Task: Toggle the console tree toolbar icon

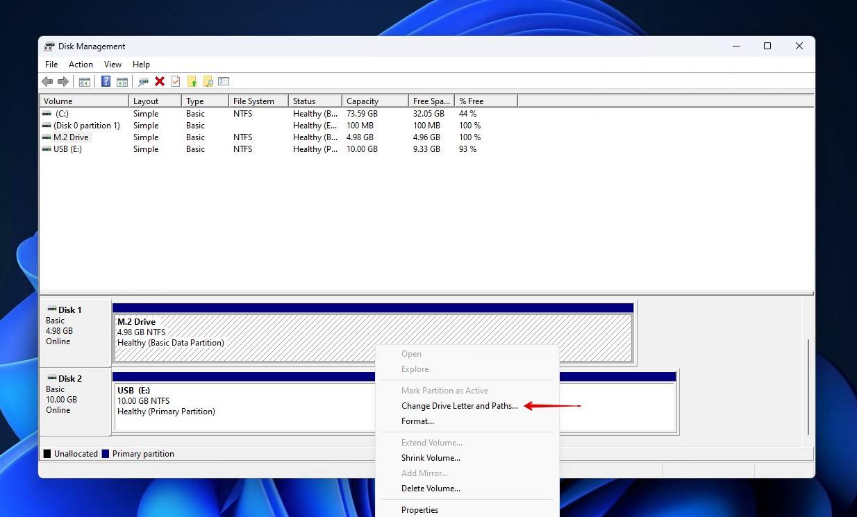Action: [x=85, y=81]
